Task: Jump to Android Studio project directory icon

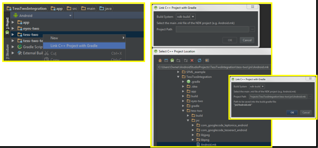Action: click(x=172, y=60)
